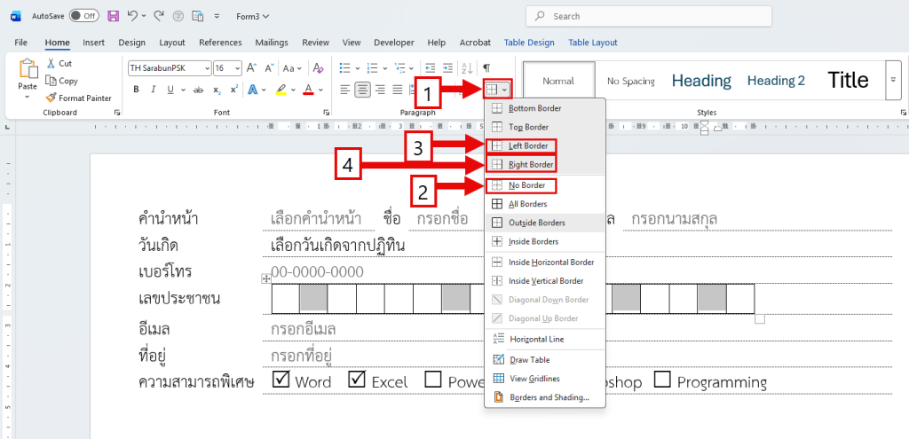Choose No Border option
909x439 pixels.
click(x=545, y=185)
